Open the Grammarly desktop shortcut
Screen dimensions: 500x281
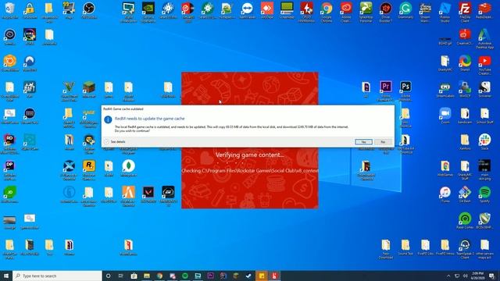405,10
